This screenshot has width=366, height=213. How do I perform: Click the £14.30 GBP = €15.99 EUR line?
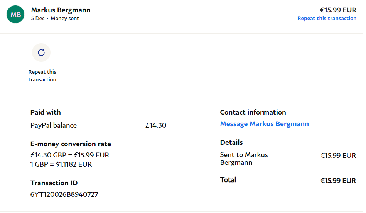[x=70, y=155]
